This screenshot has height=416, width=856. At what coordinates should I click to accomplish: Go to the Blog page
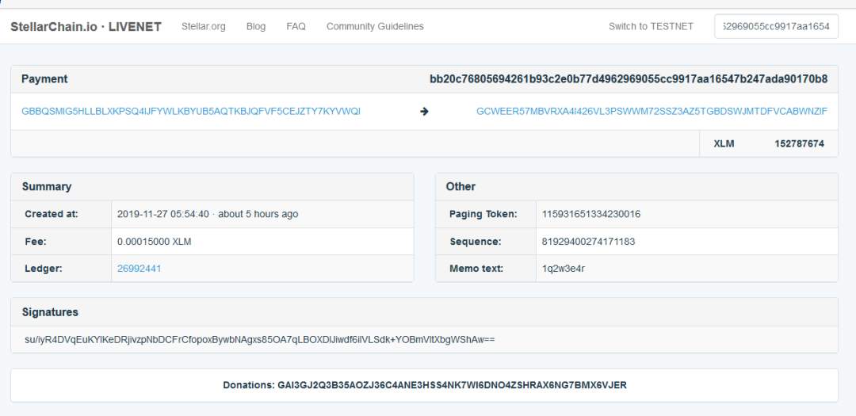pyautogui.click(x=256, y=26)
